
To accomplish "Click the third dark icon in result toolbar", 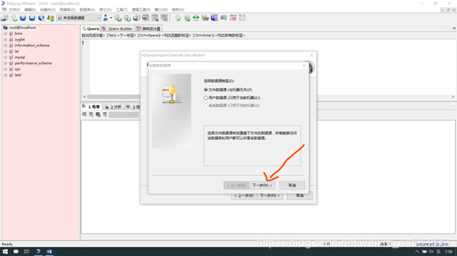I will point(98,114).
